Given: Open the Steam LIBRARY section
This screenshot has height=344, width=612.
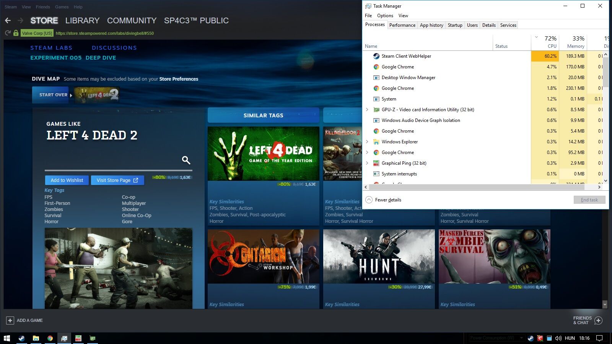Looking at the screenshot, I should (82, 21).
